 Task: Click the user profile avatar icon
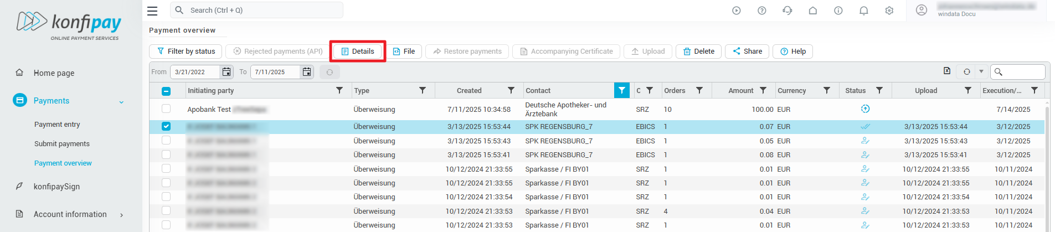pos(921,10)
